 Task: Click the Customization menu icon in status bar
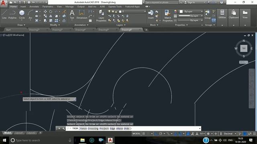pyautogui.click(x=254, y=134)
